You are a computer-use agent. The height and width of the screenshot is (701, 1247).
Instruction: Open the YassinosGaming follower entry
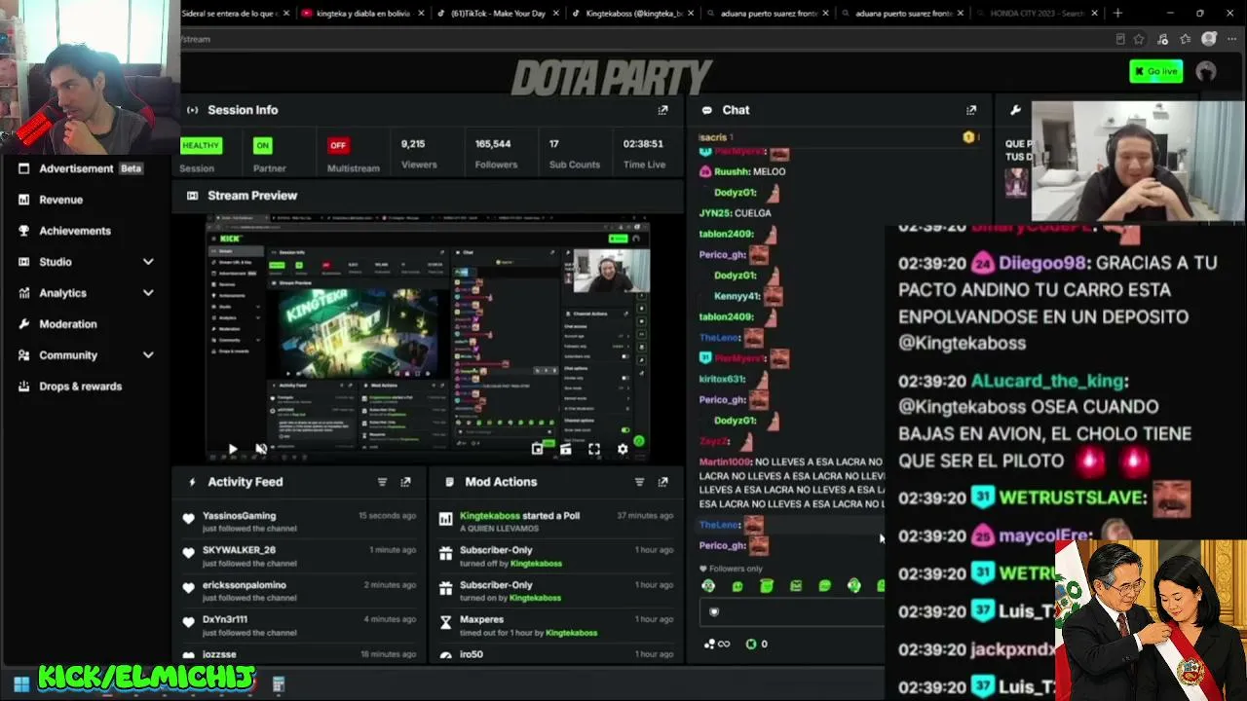coord(299,522)
